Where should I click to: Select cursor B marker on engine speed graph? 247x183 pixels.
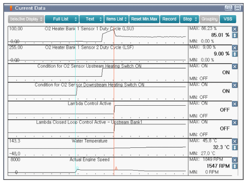[77, 168]
